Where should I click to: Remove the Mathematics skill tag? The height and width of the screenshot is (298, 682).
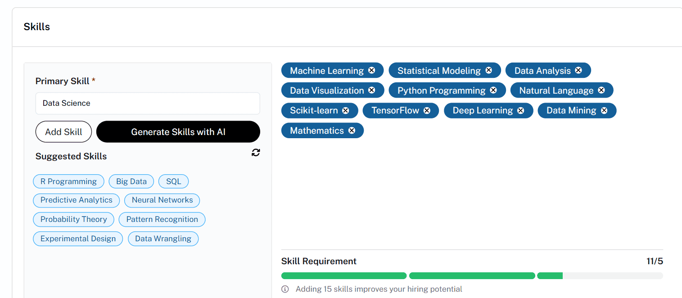click(352, 131)
